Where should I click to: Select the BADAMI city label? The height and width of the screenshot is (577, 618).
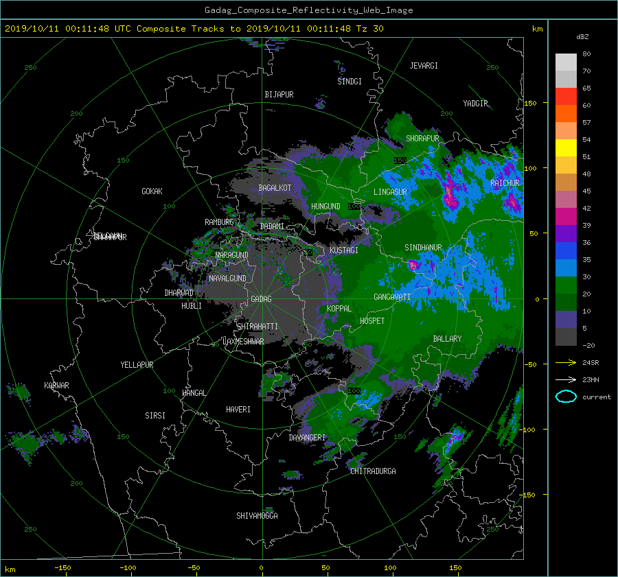pos(272,226)
